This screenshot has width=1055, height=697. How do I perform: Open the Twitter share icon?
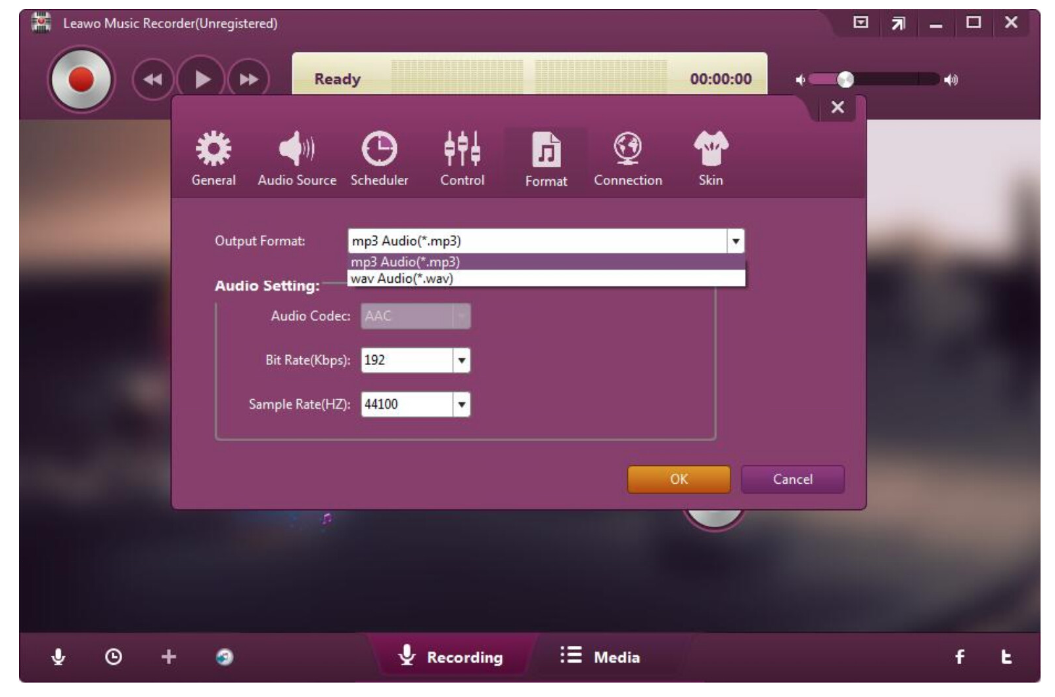click(x=1006, y=657)
